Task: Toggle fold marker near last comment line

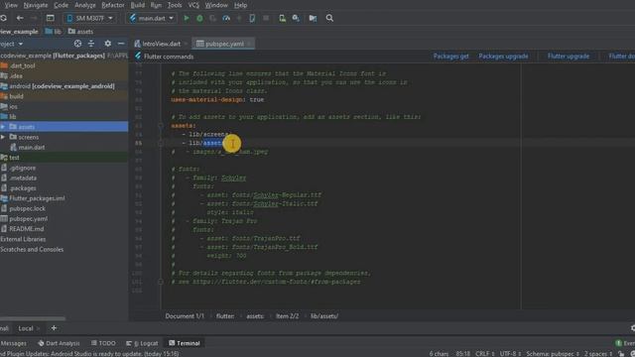Action: (x=161, y=282)
